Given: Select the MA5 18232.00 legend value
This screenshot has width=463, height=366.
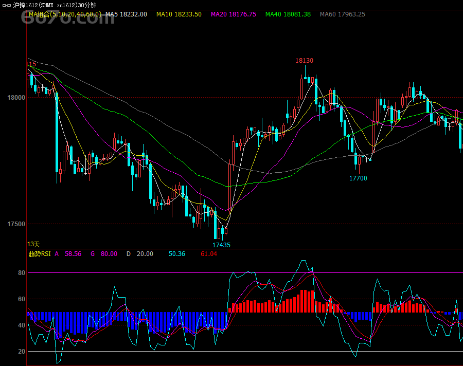Looking at the screenshot, I should point(126,14).
